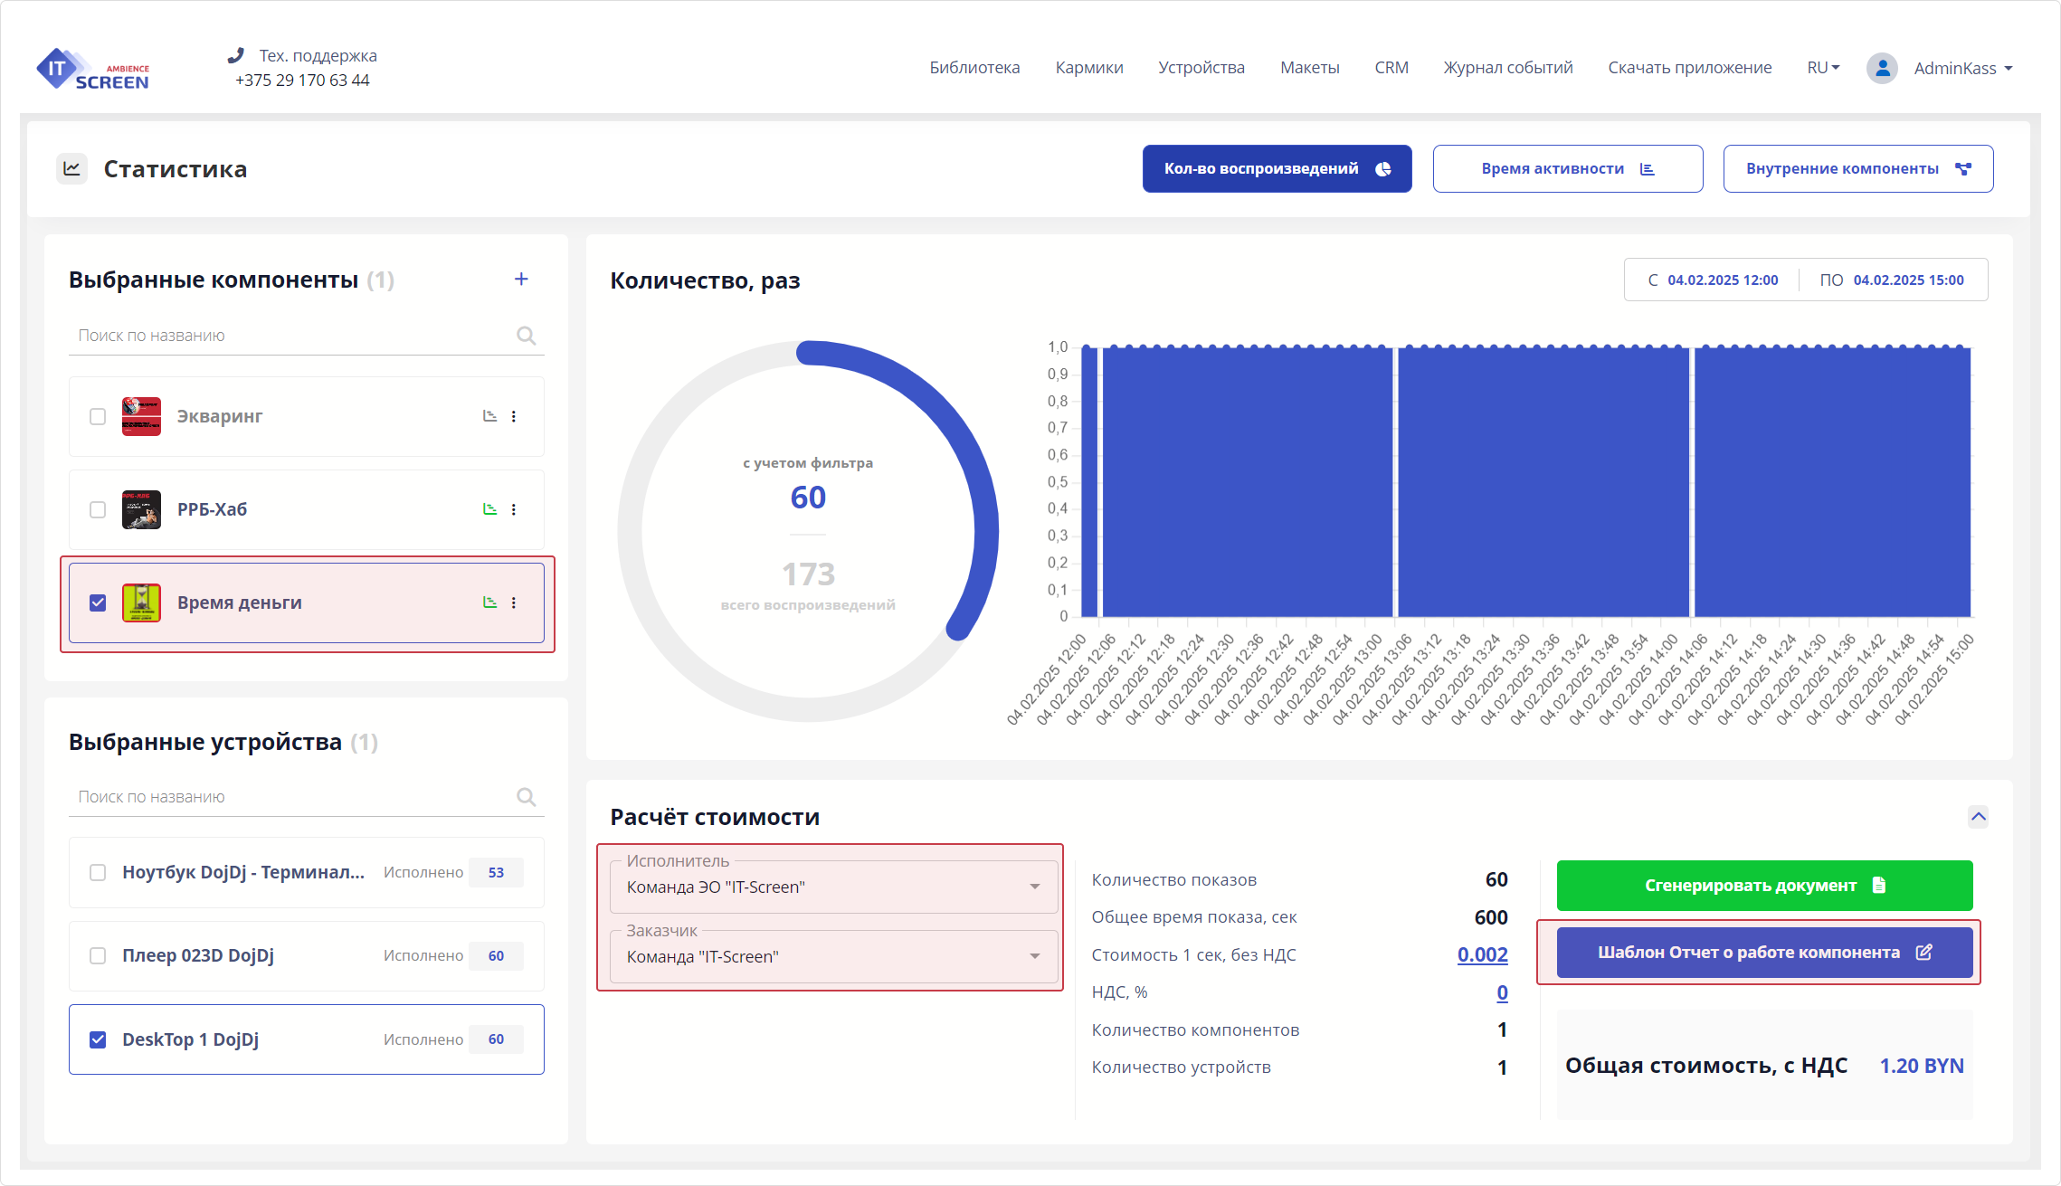The height and width of the screenshot is (1186, 2061).
Task: Uncheck the DeskTop 1 DojDj device
Action: point(98,1039)
